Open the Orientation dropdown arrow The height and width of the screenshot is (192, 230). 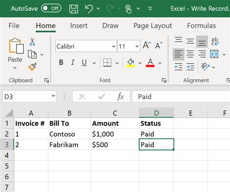214,67
